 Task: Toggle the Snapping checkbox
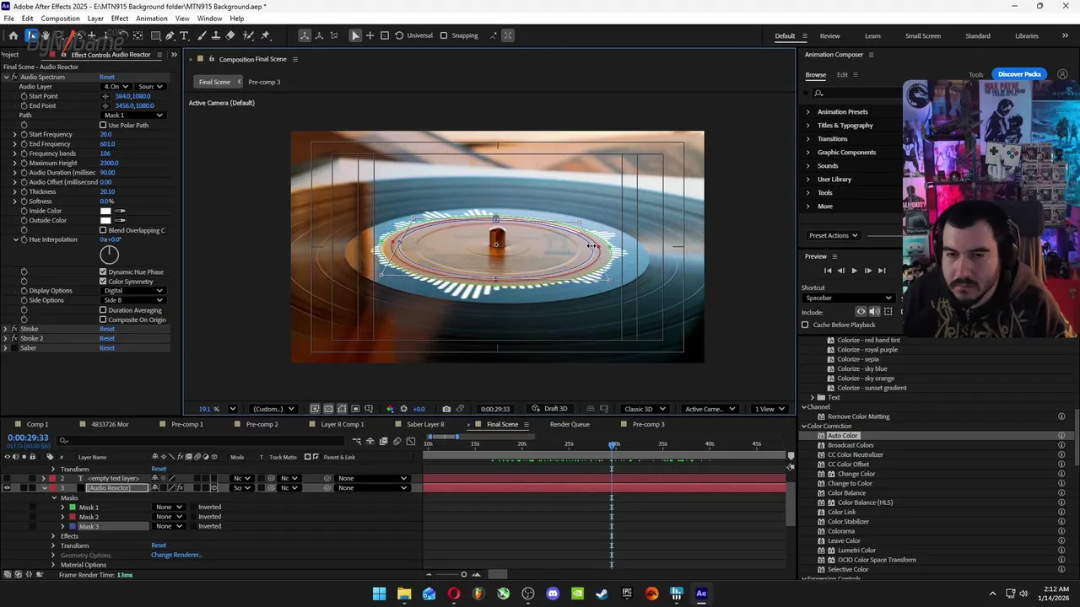[x=444, y=35]
